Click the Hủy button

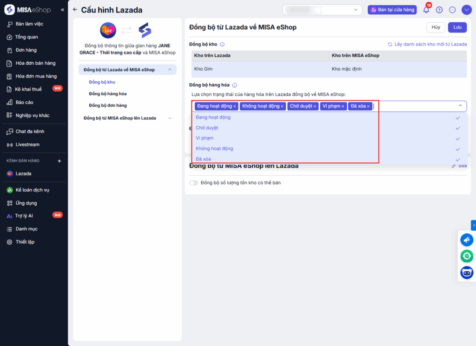point(436,27)
